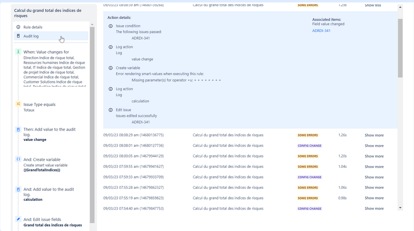Click CONFIG CHANGE badge on 08:08:01 row
Screen dimensions: 414x231
click(310, 145)
